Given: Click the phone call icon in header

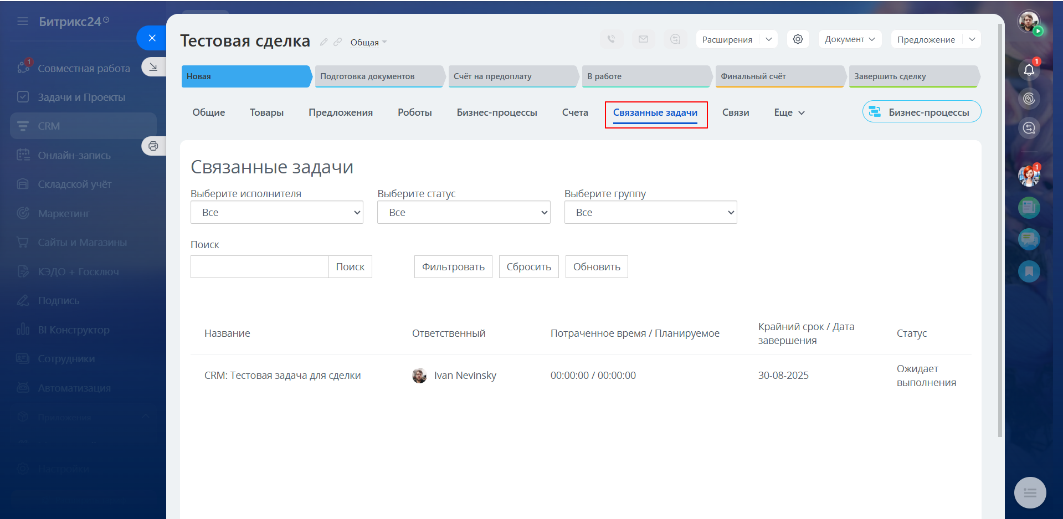Looking at the screenshot, I should (611, 39).
